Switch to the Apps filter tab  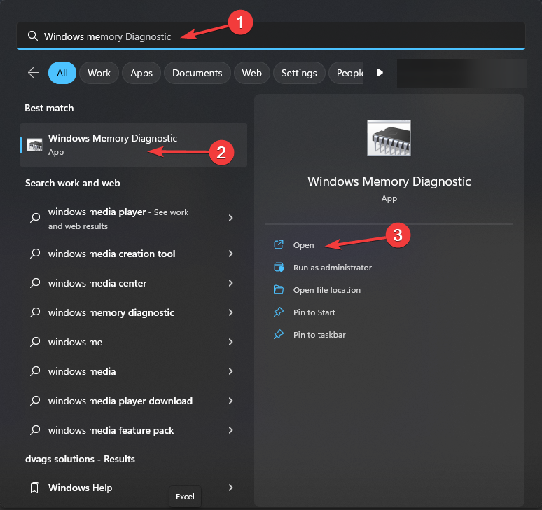click(141, 73)
